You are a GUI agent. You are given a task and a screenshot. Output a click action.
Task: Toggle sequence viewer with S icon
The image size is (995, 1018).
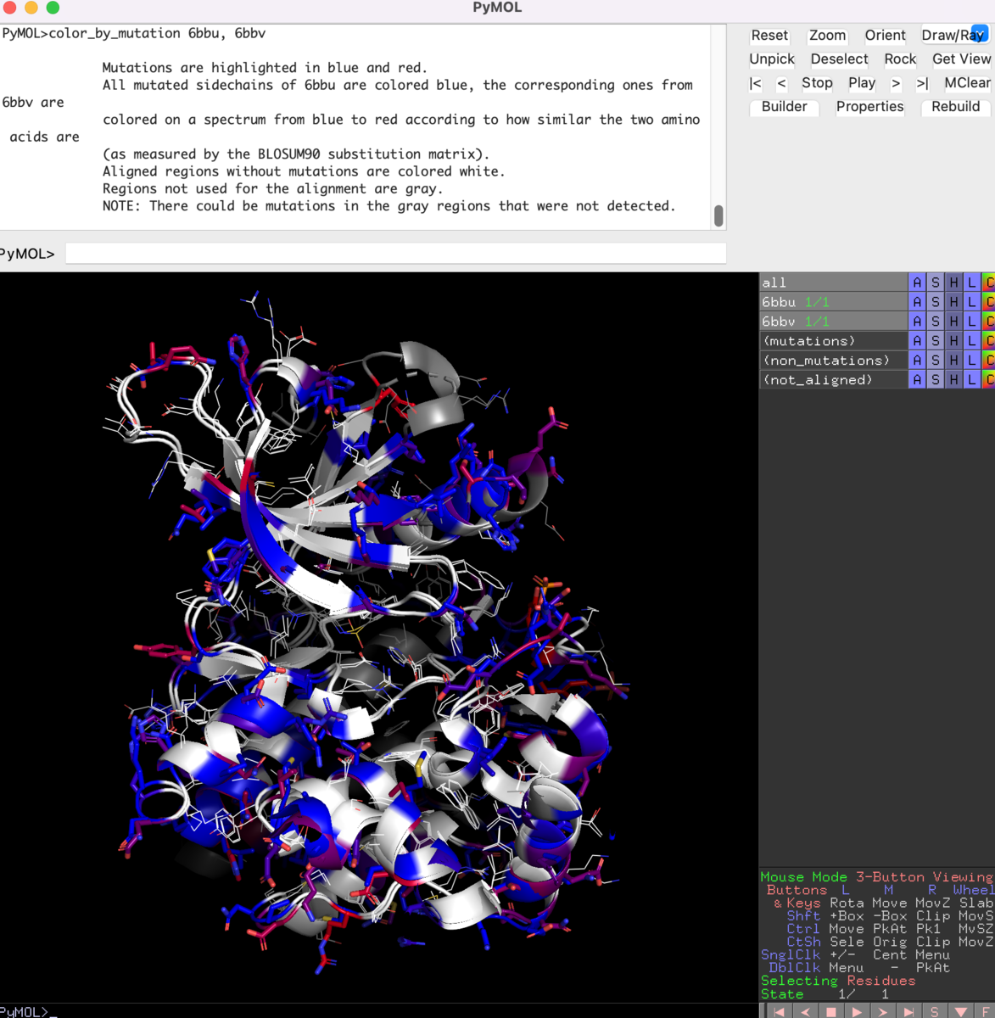tap(934, 1011)
